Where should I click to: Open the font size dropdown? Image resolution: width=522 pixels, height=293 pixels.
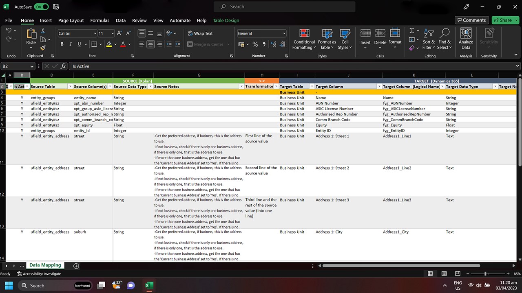coord(113,33)
